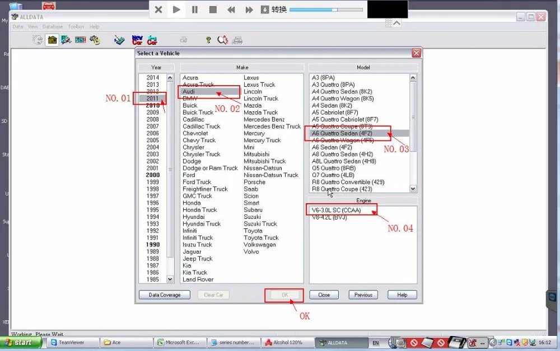The width and height of the screenshot is (560, 351).
Task: Click the Previous button
Action: point(363,295)
